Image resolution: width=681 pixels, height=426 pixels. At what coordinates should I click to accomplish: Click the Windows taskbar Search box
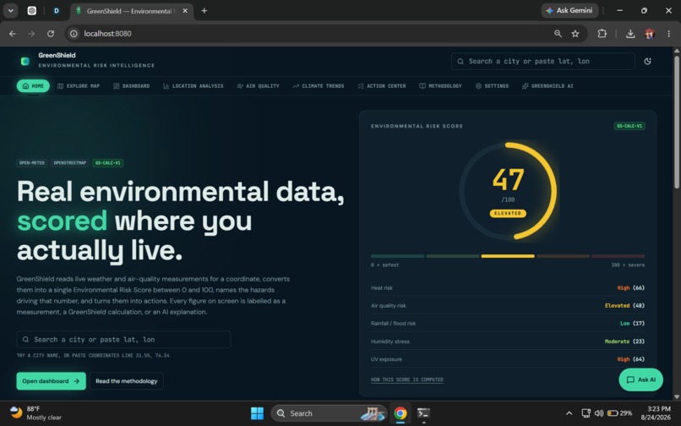coord(329,413)
